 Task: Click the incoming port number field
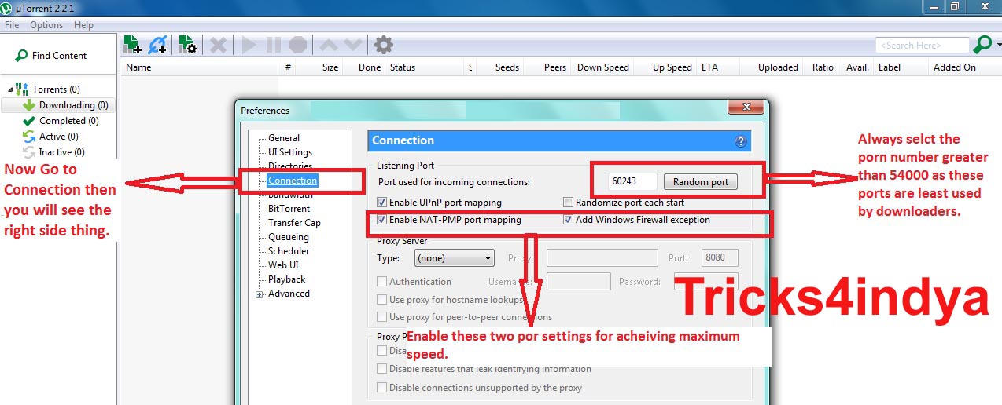(633, 181)
